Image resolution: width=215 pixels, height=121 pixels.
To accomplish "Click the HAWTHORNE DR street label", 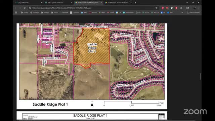I will click(127, 35).
